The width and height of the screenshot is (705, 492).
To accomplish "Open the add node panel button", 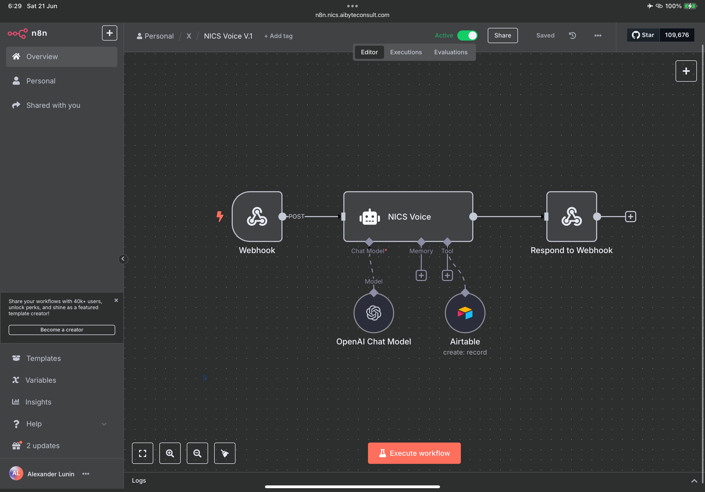I will (686, 71).
